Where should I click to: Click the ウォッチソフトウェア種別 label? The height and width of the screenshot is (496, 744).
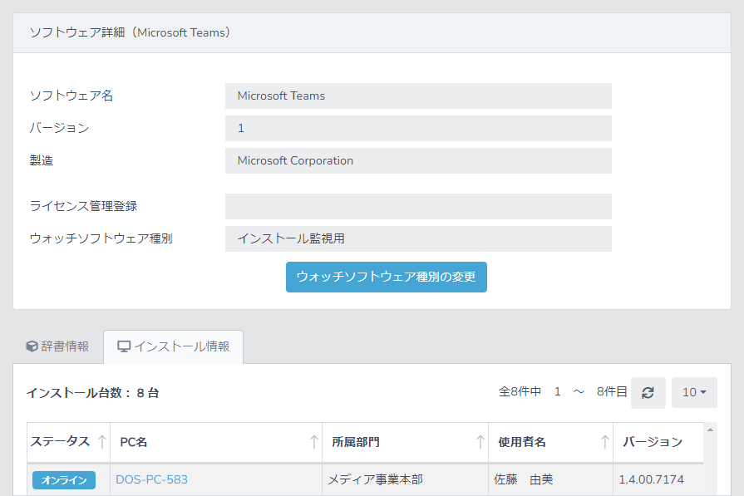[101, 238]
